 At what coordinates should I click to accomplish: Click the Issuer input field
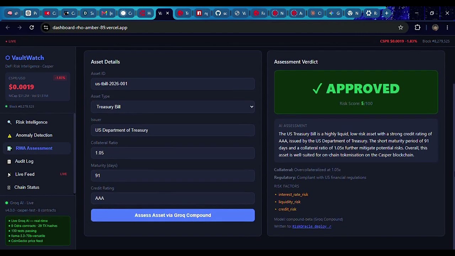[x=173, y=130]
